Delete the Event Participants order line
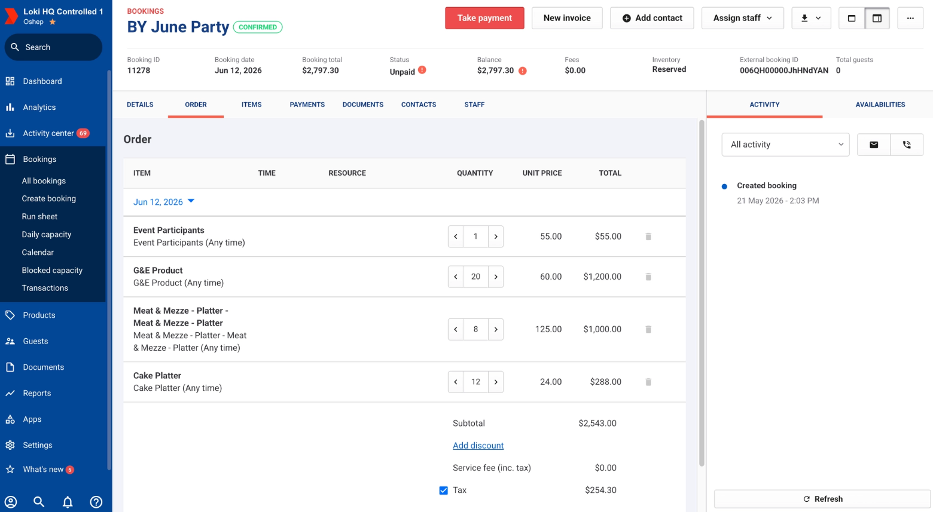Viewport: 933px width, 512px height. click(648, 237)
